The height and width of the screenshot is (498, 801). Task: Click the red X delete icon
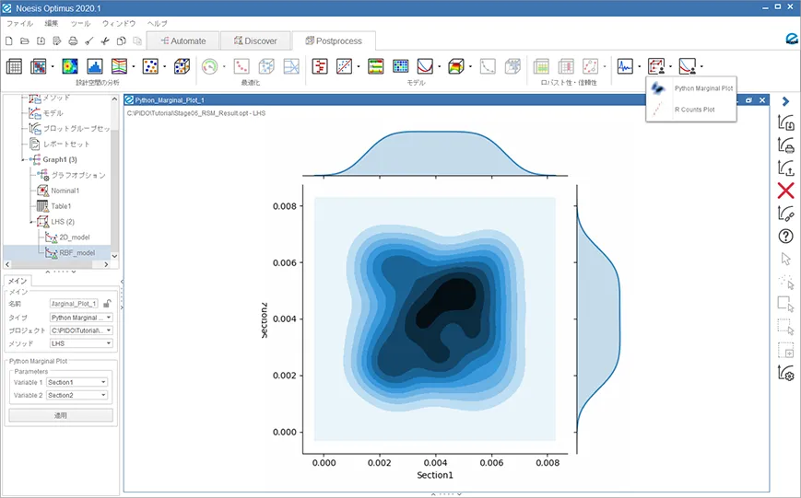pos(785,191)
